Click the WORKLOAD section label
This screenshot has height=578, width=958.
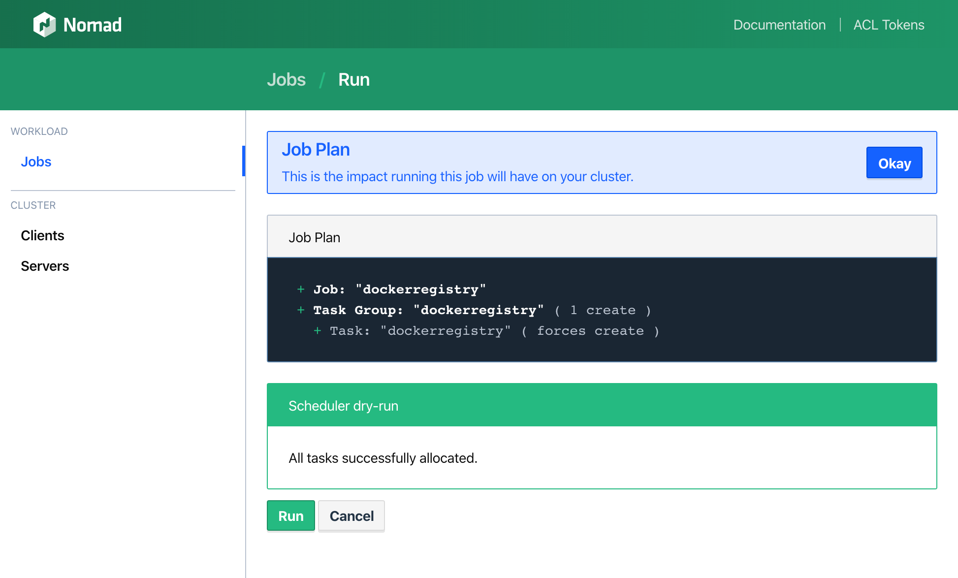pos(39,131)
